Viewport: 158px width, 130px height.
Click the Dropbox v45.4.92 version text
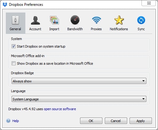(x=22, y=109)
